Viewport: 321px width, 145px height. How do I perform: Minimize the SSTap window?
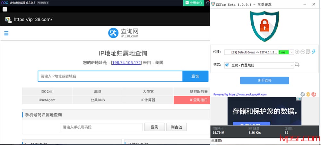[x=305, y=4]
